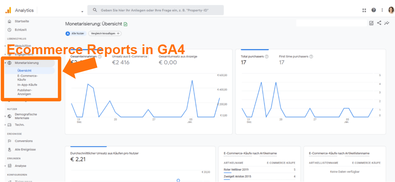Click the Echtzeit clock icon

9,30
